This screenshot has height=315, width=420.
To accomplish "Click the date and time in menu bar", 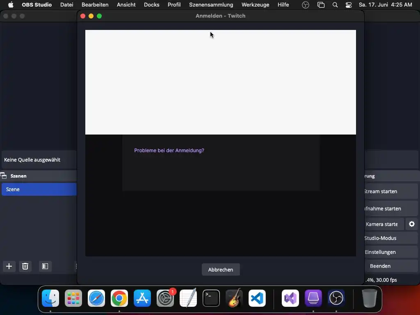I will (x=386, y=5).
